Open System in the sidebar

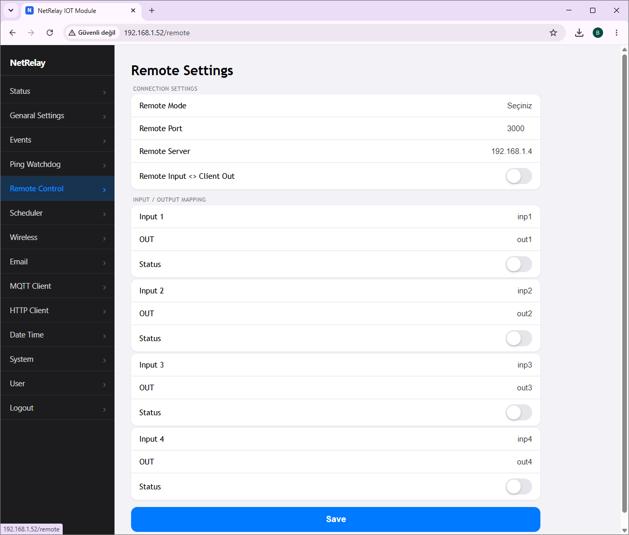[58, 359]
